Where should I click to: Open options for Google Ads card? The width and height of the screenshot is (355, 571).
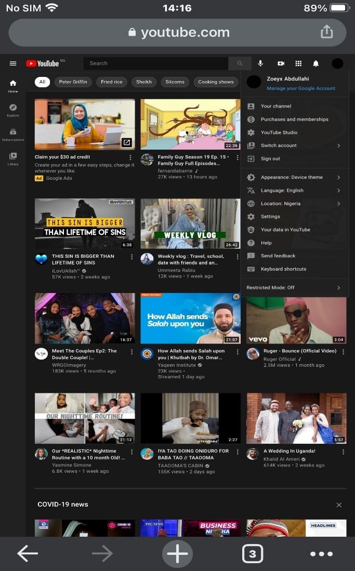130,157
